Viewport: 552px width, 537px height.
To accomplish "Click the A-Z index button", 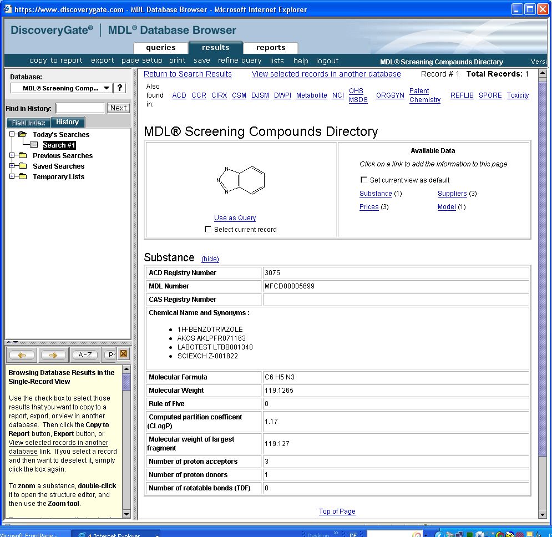I will click(85, 355).
